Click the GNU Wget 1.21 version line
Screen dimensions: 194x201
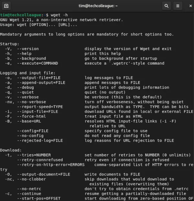tap(61, 20)
